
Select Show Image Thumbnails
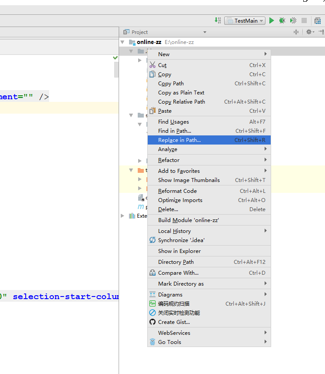(209, 180)
